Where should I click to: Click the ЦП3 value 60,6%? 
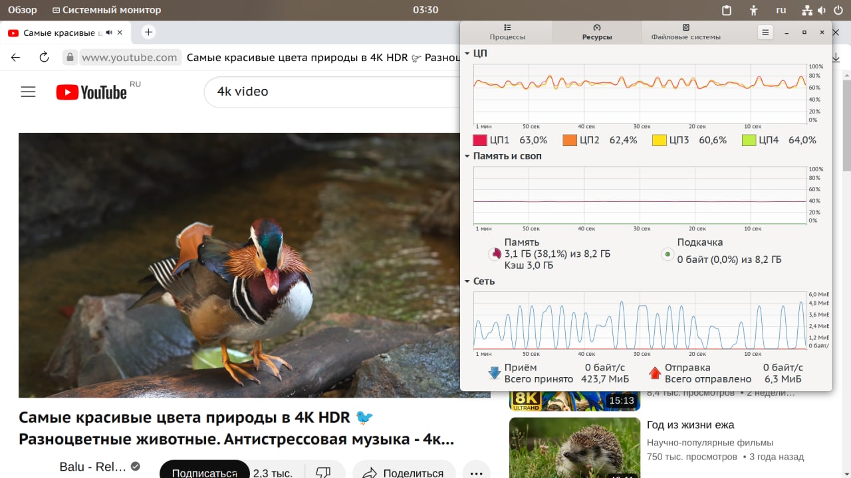(x=713, y=140)
